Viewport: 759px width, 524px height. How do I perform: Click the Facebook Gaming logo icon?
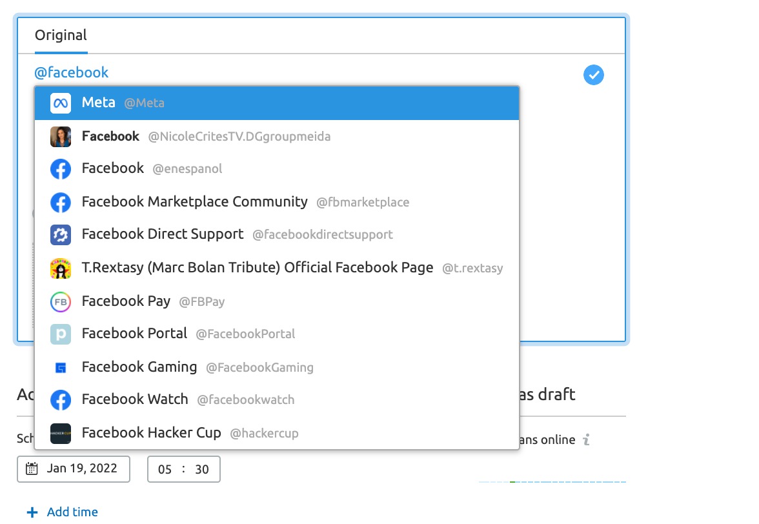[61, 368]
